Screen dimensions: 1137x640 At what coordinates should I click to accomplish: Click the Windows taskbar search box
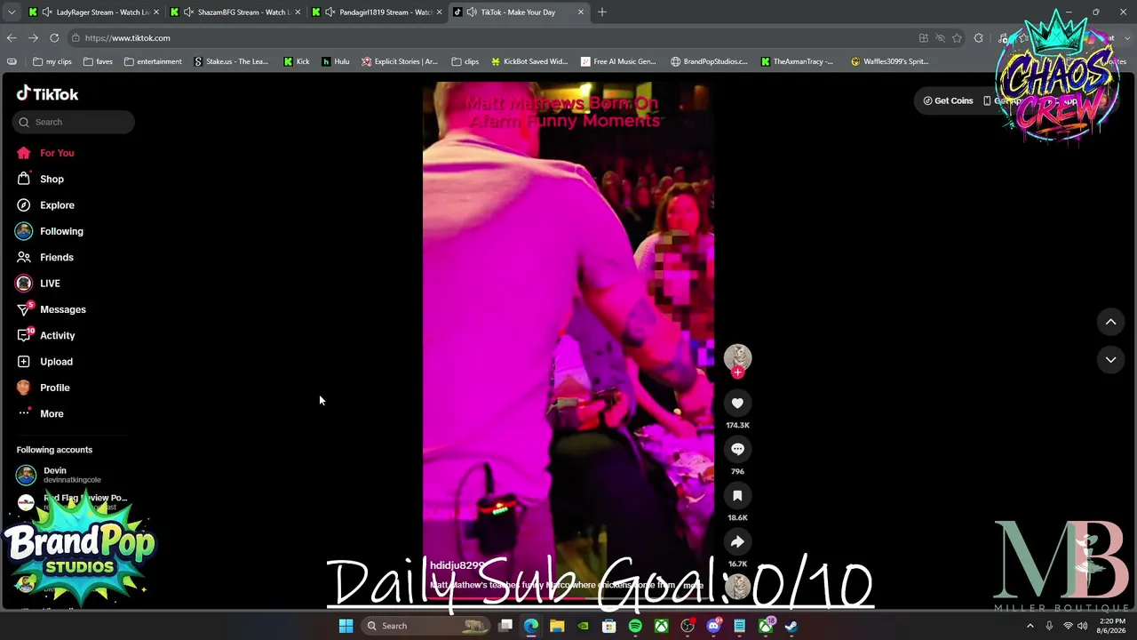click(426, 626)
